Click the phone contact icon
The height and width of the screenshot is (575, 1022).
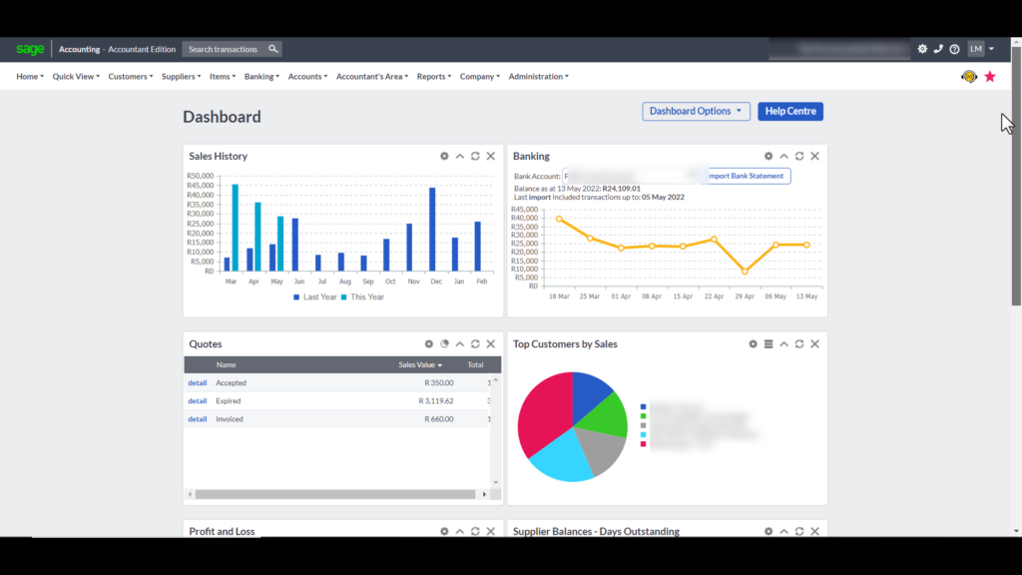pyautogui.click(x=938, y=49)
